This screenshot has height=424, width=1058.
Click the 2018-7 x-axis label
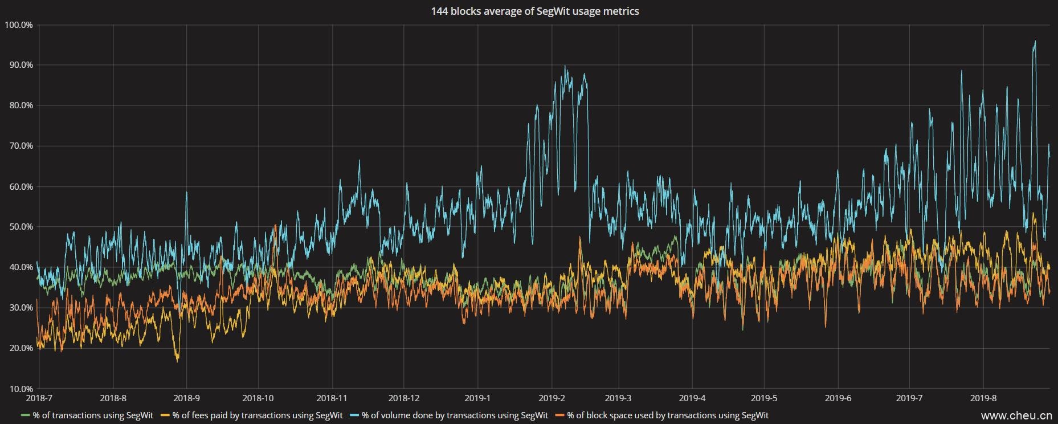(39, 398)
